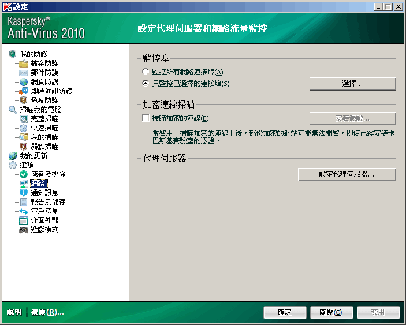The width and height of the screenshot is (406, 325).
Task: Click 設定代理伺服器... button
Action: tap(347, 174)
